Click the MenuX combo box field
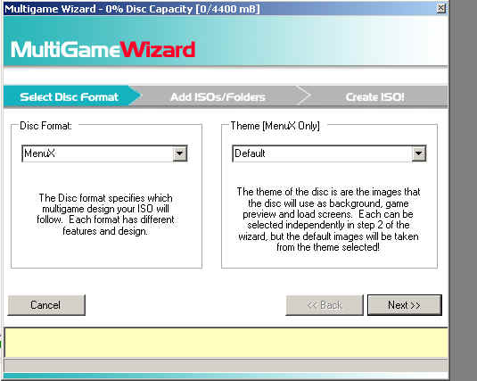Screen dimensions: 477x381 104,153
